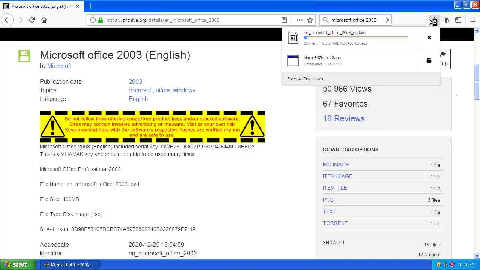The width and height of the screenshot is (480, 270).
Task: Download the TEXT option
Action: 329,211
